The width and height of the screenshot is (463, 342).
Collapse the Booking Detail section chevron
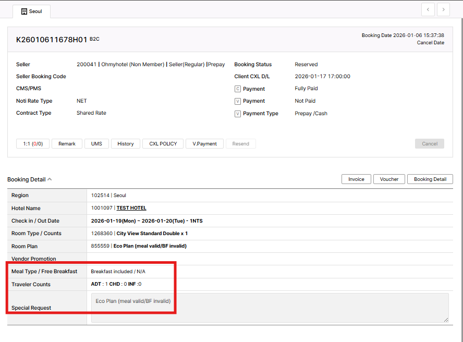(50, 179)
